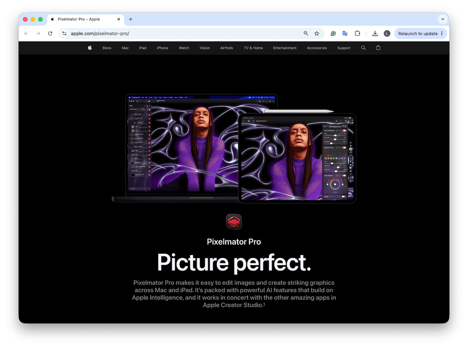Expand the tab search dropdown arrow
The width and height of the screenshot is (468, 348).
pos(443,19)
